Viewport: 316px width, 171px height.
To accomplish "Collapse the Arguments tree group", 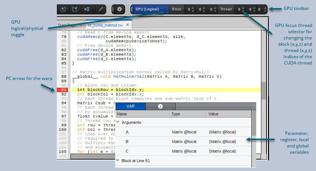I will tap(118, 122).
